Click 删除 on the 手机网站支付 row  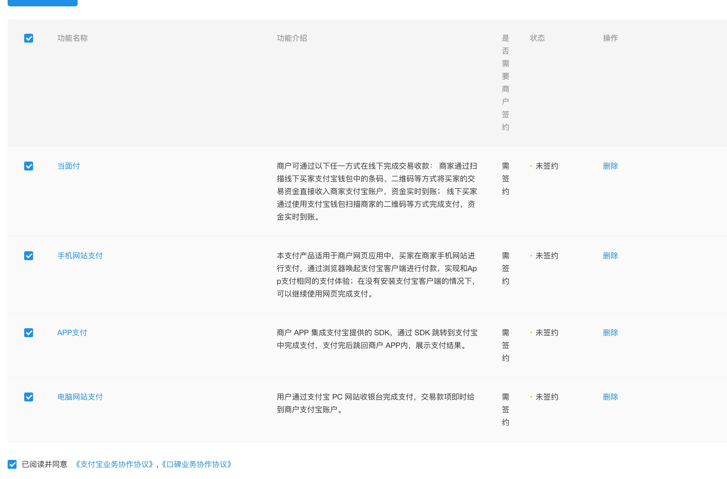pos(610,255)
